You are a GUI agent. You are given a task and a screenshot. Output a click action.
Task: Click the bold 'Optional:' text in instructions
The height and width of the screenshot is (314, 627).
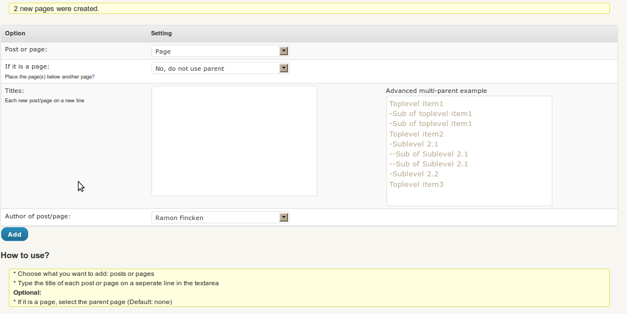tap(27, 292)
